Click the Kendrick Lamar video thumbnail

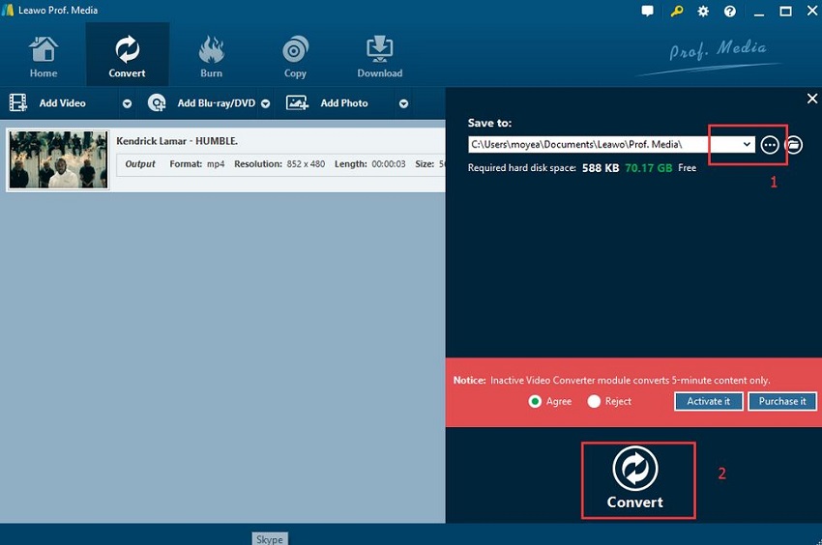[58, 159]
